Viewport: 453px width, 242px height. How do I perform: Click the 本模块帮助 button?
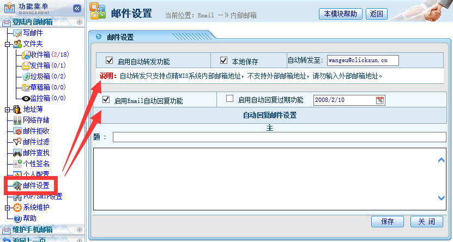click(x=340, y=14)
